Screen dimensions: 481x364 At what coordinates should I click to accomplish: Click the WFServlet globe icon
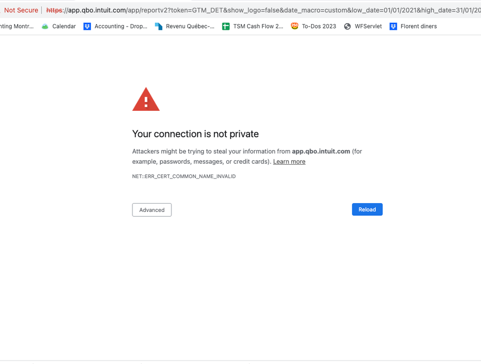(348, 26)
